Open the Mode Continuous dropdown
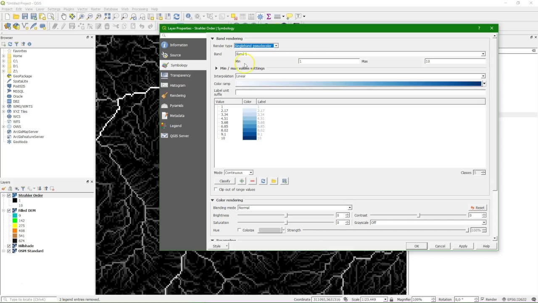538x303 pixels. (x=238, y=173)
